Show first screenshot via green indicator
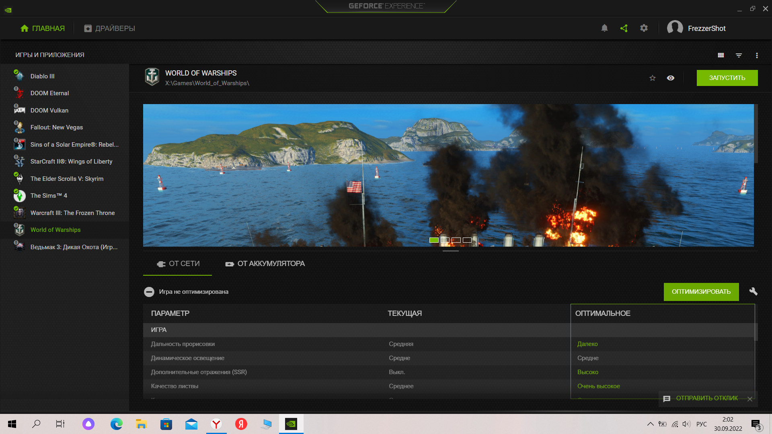Image resolution: width=772 pixels, height=434 pixels. [434, 240]
